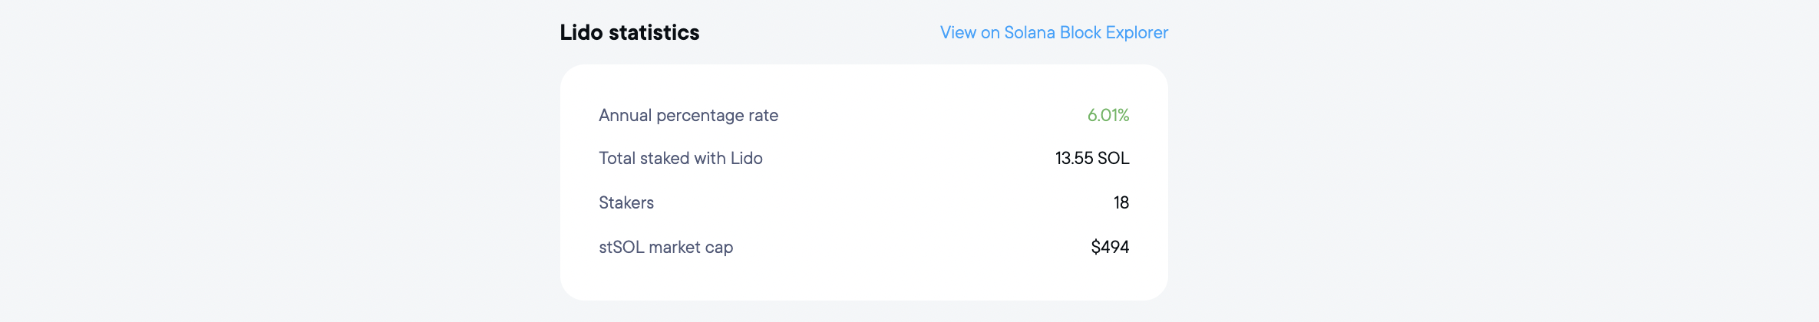Click the green 6.01% rate value

1108,116
